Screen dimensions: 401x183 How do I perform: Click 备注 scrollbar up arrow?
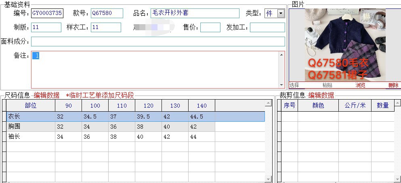(281, 55)
